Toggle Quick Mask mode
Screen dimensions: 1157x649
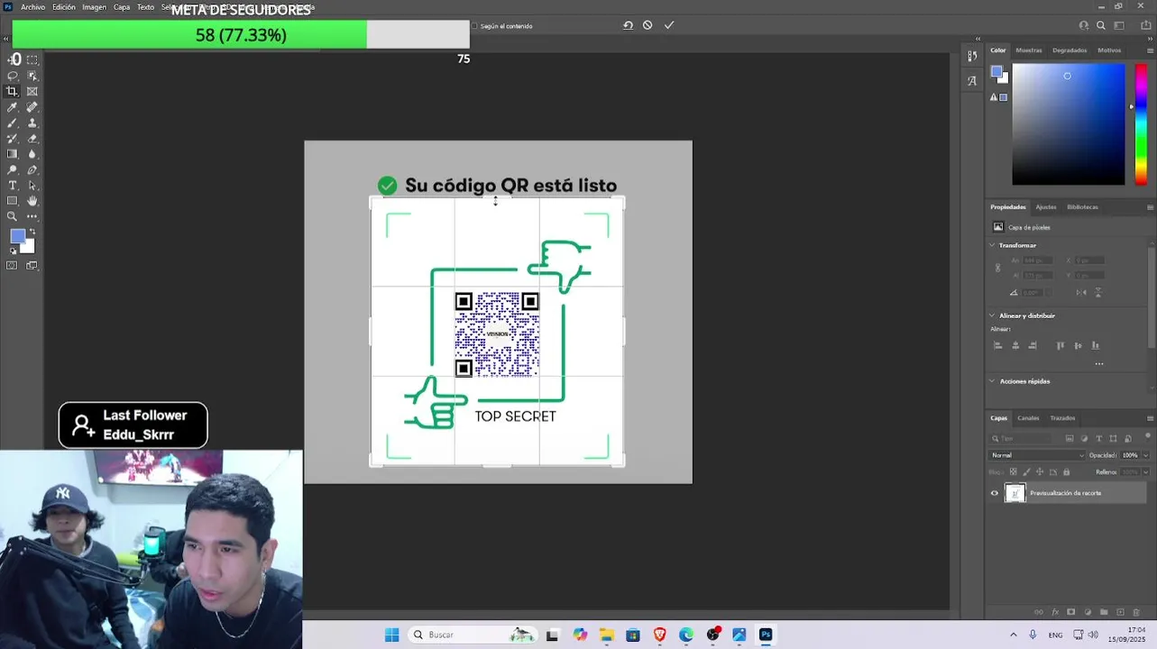point(13,265)
